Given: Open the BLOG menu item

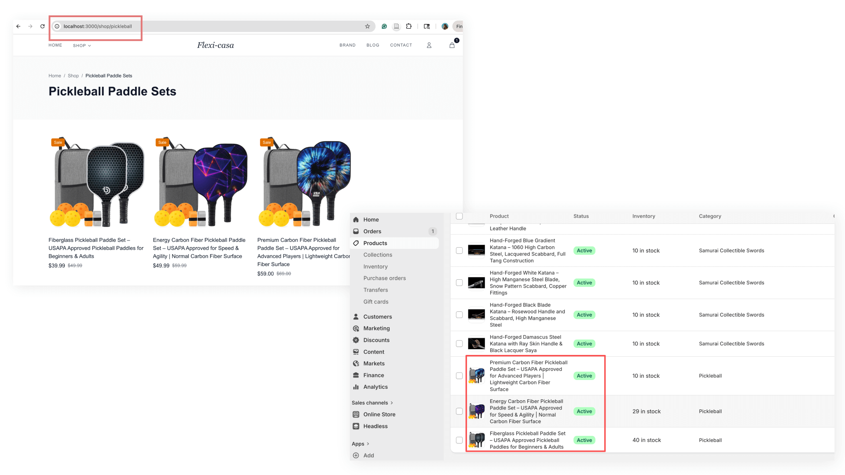Looking at the screenshot, I should click(x=373, y=45).
